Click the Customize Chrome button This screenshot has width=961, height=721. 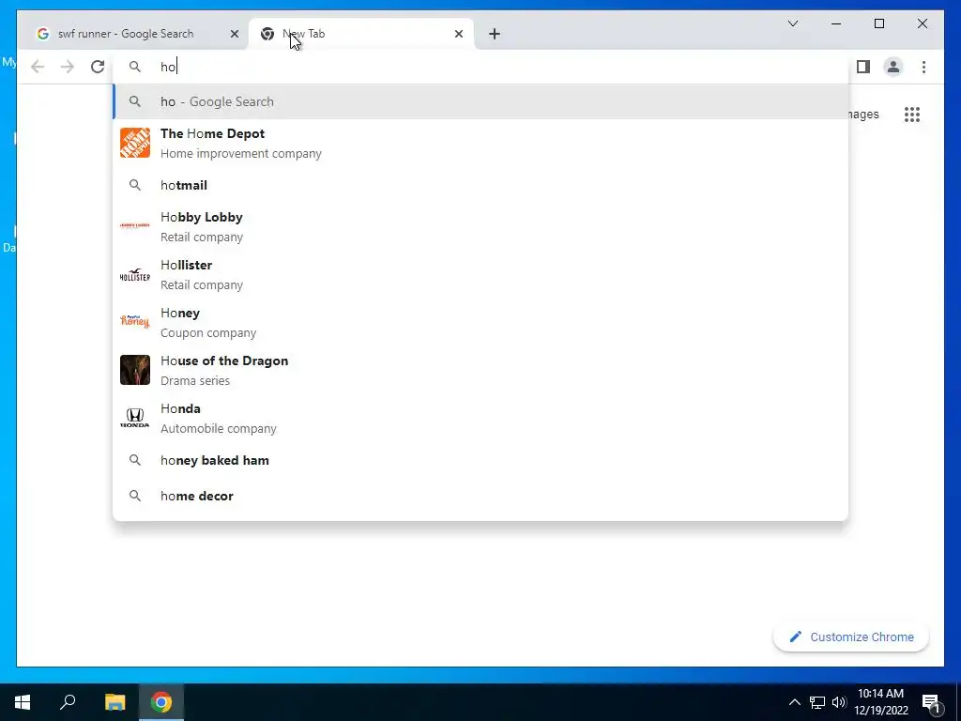[851, 637]
